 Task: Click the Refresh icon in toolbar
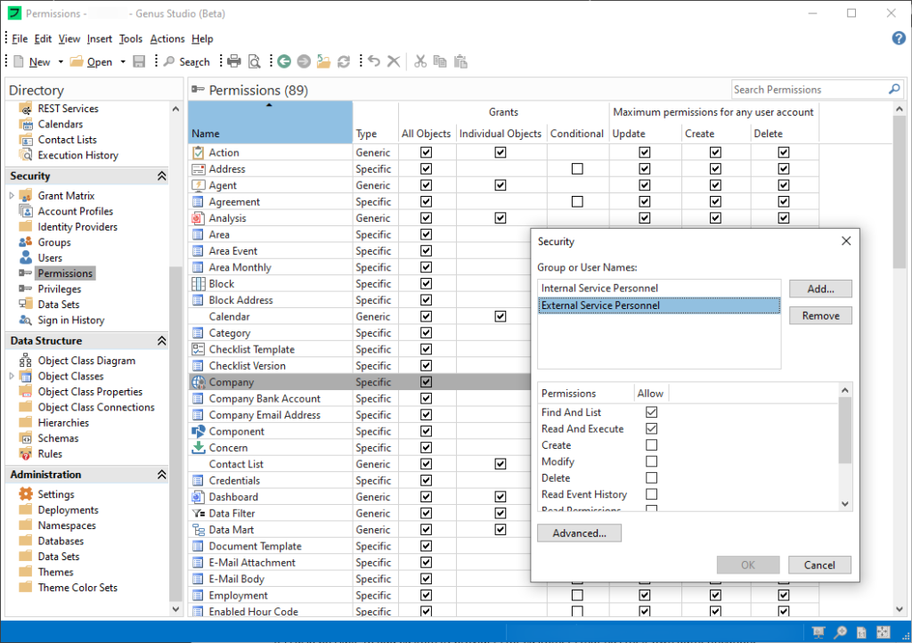(343, 61)
